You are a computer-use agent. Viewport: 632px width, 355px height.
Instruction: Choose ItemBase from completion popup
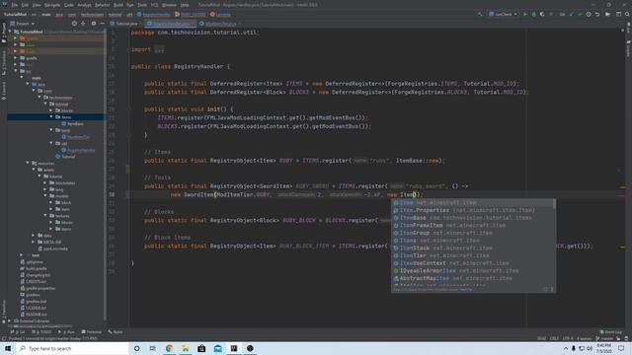click(473, 218)
